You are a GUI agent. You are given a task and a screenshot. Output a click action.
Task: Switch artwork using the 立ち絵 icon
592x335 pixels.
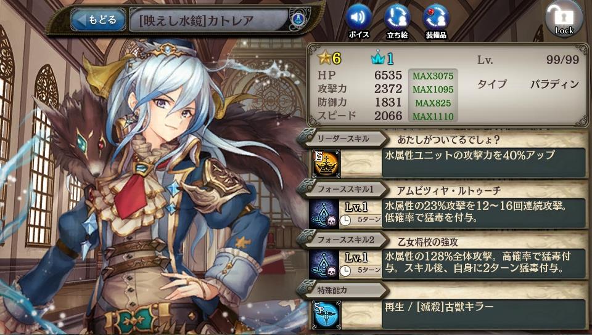pos(397,22)
